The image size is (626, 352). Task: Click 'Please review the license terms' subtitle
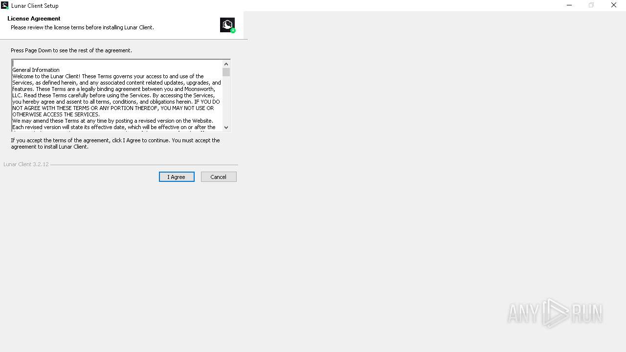pos(82,27)
